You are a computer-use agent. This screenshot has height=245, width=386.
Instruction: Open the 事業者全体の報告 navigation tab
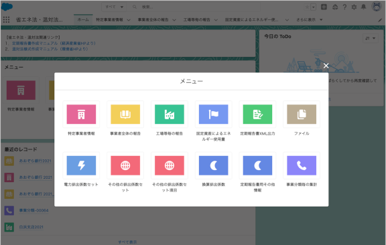click(153, 19)
